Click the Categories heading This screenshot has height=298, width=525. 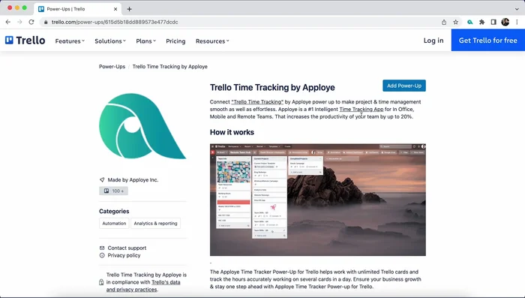coord(114,211)
